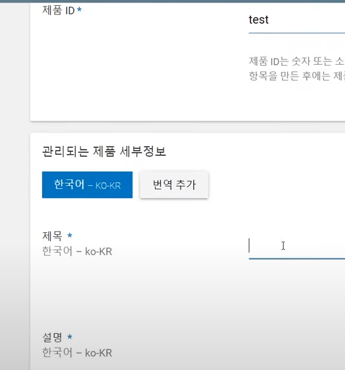The height and width of the screenshot is (370, 345).
Task: Click the hint text starting 제품 ID는 숫자 또는
Action: pos(297,61)
